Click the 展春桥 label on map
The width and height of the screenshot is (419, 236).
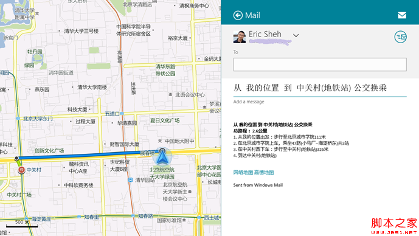click(147, 153)
